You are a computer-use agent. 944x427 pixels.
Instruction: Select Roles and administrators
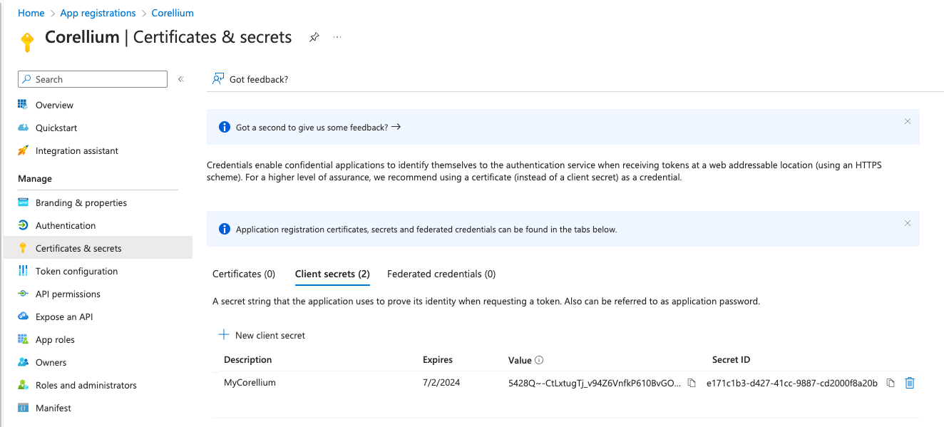[86, 385]
